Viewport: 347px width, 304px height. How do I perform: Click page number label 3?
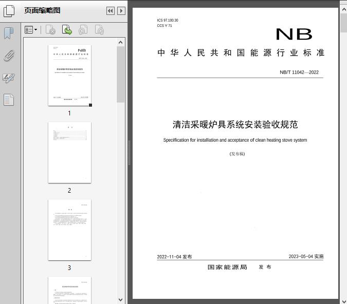point(69,267)
